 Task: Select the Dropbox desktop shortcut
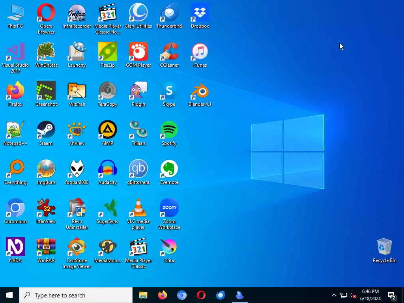tap(200, 16)
